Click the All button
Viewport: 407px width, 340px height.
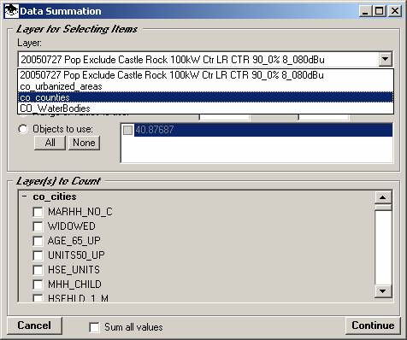(x=50, y=143)
